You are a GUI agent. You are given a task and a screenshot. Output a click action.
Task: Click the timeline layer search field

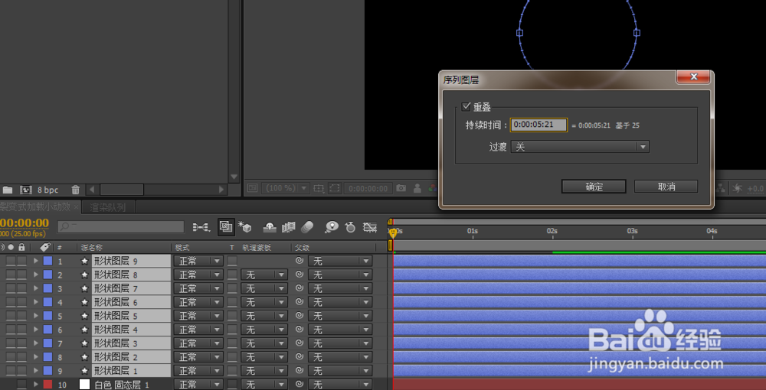coord(121,226)
